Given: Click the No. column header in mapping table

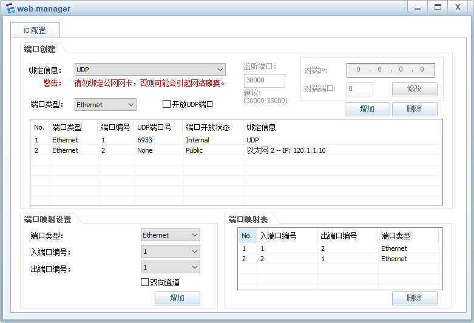Looking at the screenshot, I should point(247,236).
